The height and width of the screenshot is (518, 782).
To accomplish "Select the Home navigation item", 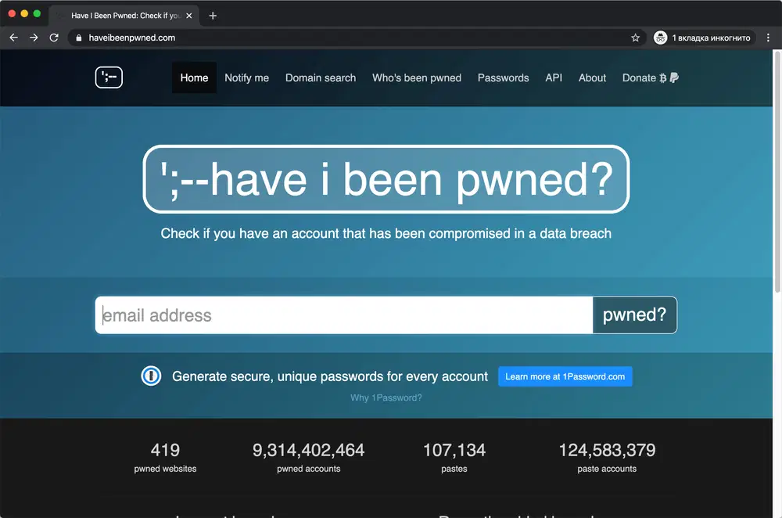I will pos(193,77).
